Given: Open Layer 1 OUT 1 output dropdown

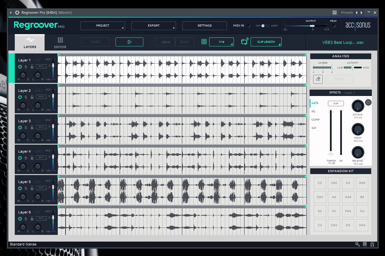Looking at the screenshot, I should click(41, 66).
